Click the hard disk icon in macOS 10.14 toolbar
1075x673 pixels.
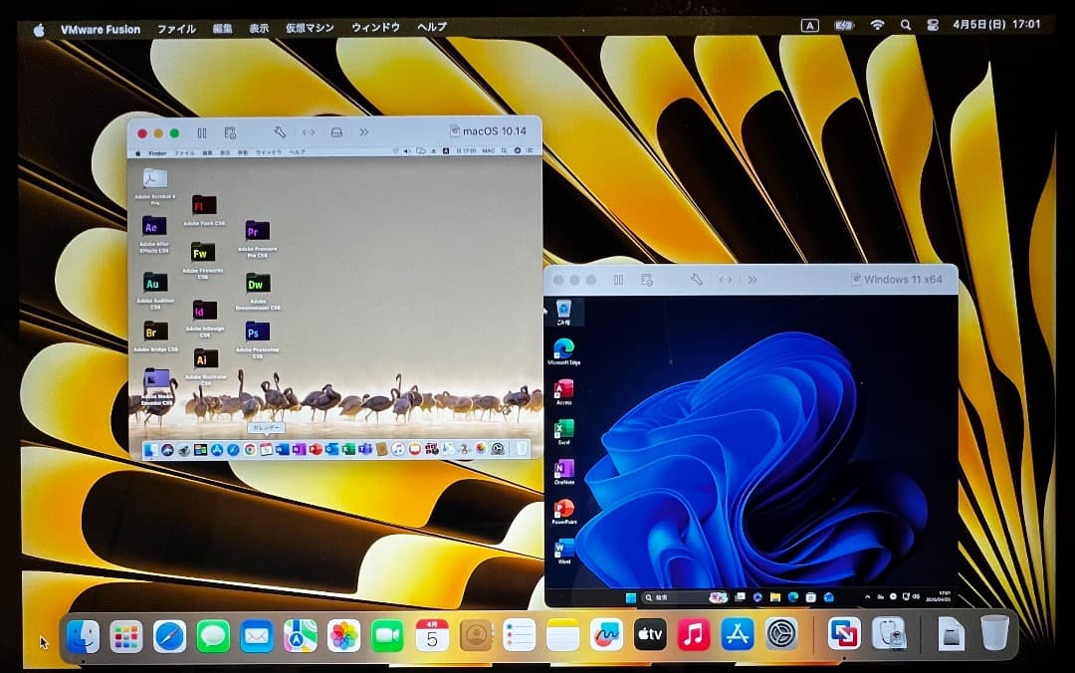(336, 132)
